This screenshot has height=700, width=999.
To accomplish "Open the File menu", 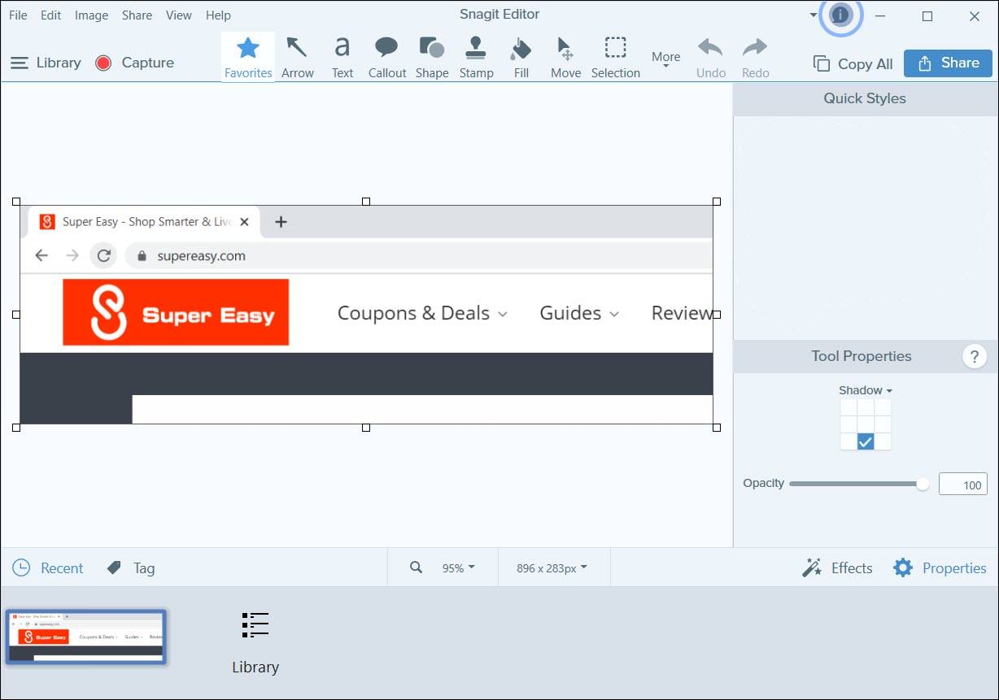I will coord(18,15).
